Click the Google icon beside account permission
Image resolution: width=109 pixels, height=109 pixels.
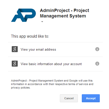[15, 64]
